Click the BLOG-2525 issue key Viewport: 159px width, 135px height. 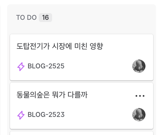[x=46, y=66]
